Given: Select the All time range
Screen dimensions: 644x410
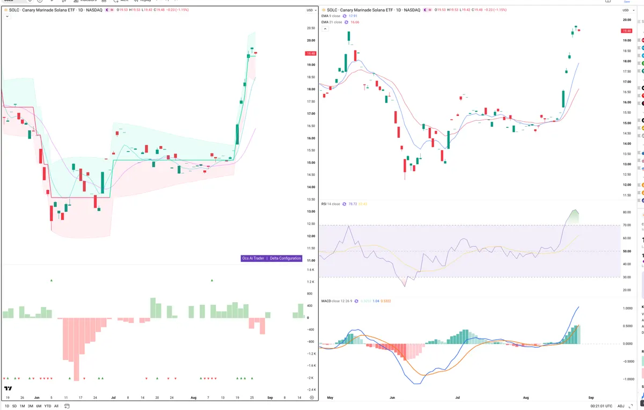Looking at the screenshot, I should click(x=56, y=406).
